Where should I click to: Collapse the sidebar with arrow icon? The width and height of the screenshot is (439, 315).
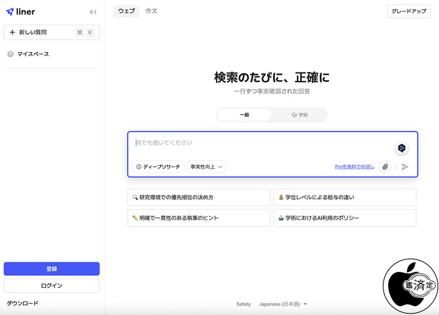coord(93,12)
